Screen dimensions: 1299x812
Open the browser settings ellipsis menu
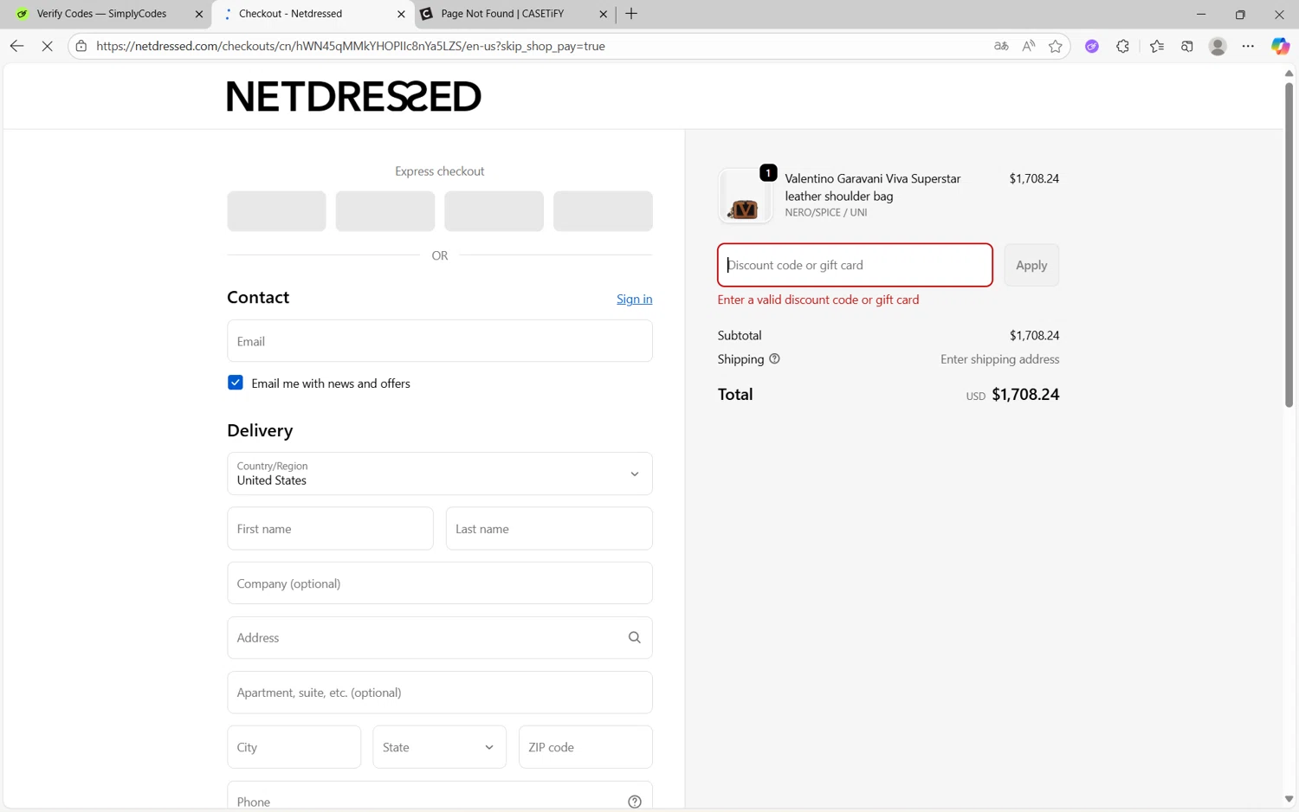pos(1248,46)
